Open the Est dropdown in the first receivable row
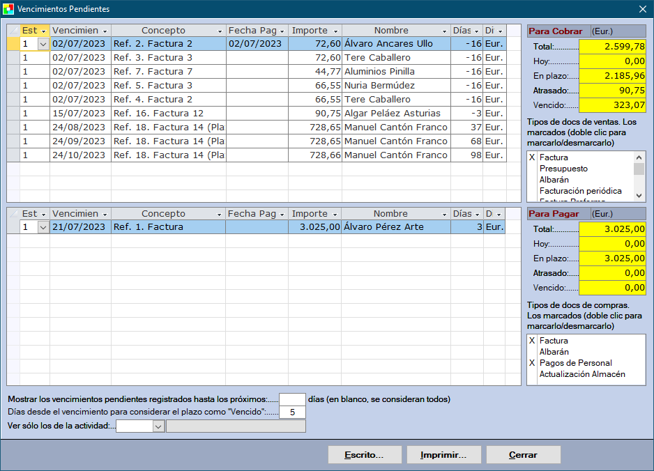Viewport: 654px width, 471px height. pyautogui.click(x=43, y=44)
